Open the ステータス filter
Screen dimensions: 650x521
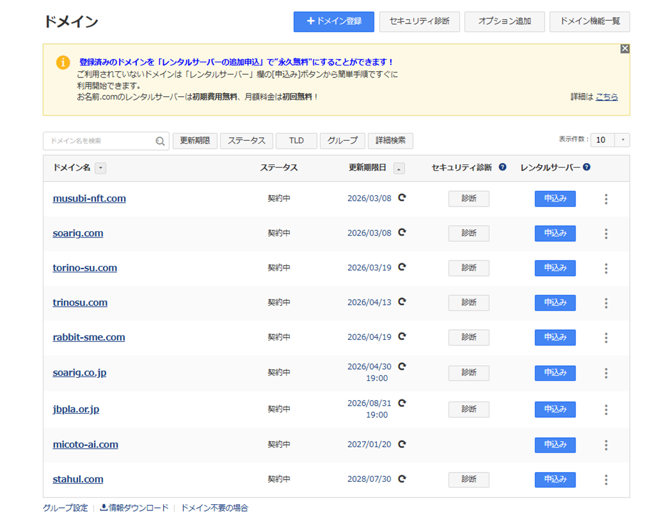coord(246,141)
